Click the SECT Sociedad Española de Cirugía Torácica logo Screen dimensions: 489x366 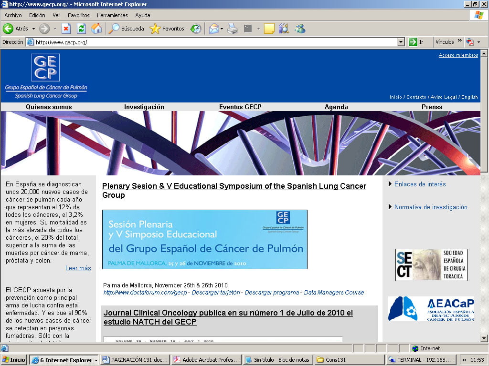pyautogui.click(x=431, y=265)
